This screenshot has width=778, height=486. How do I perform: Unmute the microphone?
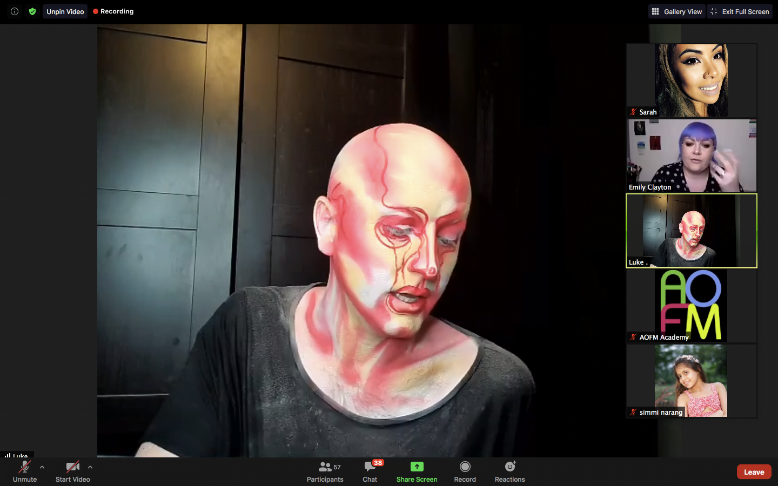[25, 471]
